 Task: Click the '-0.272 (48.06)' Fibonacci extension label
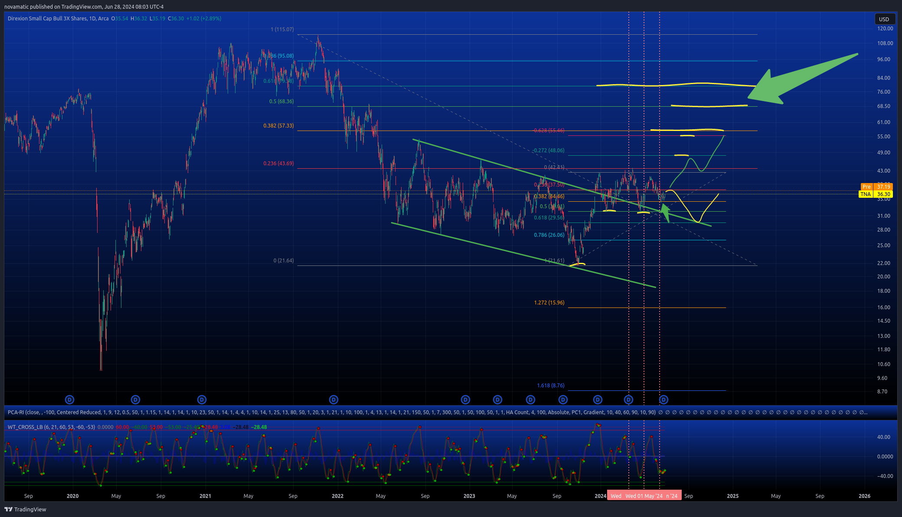pyautogui.click(x=549, y=151)
